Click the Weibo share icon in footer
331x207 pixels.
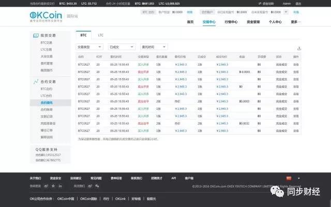coord(46,185)
